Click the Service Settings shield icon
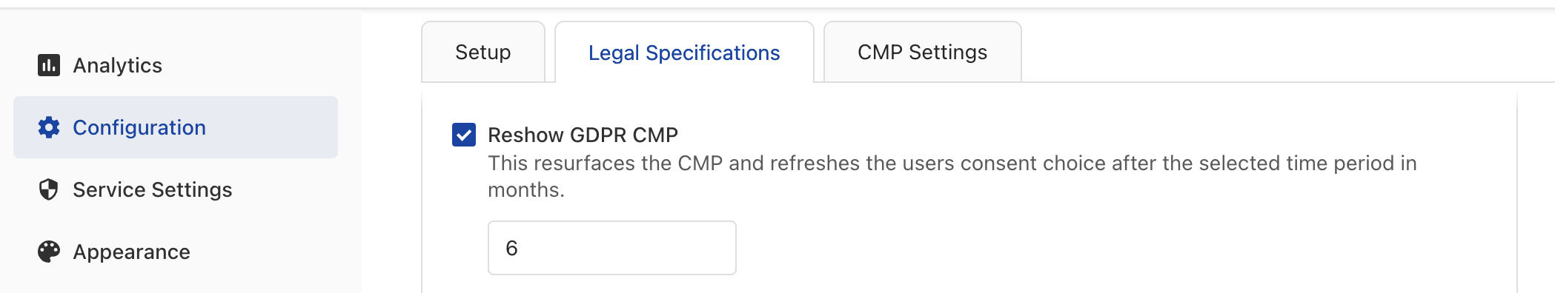 (x=49, y=189)
